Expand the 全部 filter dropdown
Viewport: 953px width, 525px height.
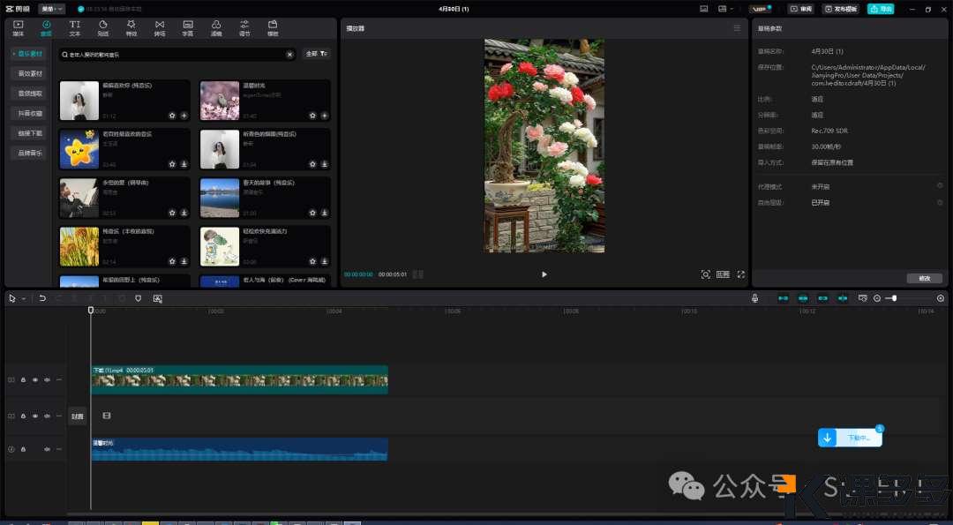click(x=316, y=54)
